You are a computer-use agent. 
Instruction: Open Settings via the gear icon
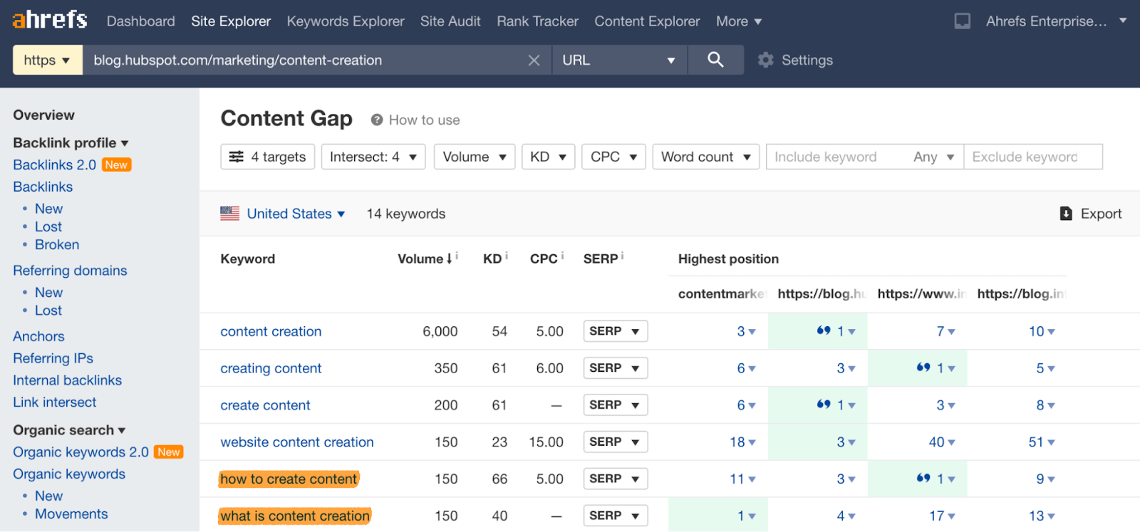tap(766, 61)
